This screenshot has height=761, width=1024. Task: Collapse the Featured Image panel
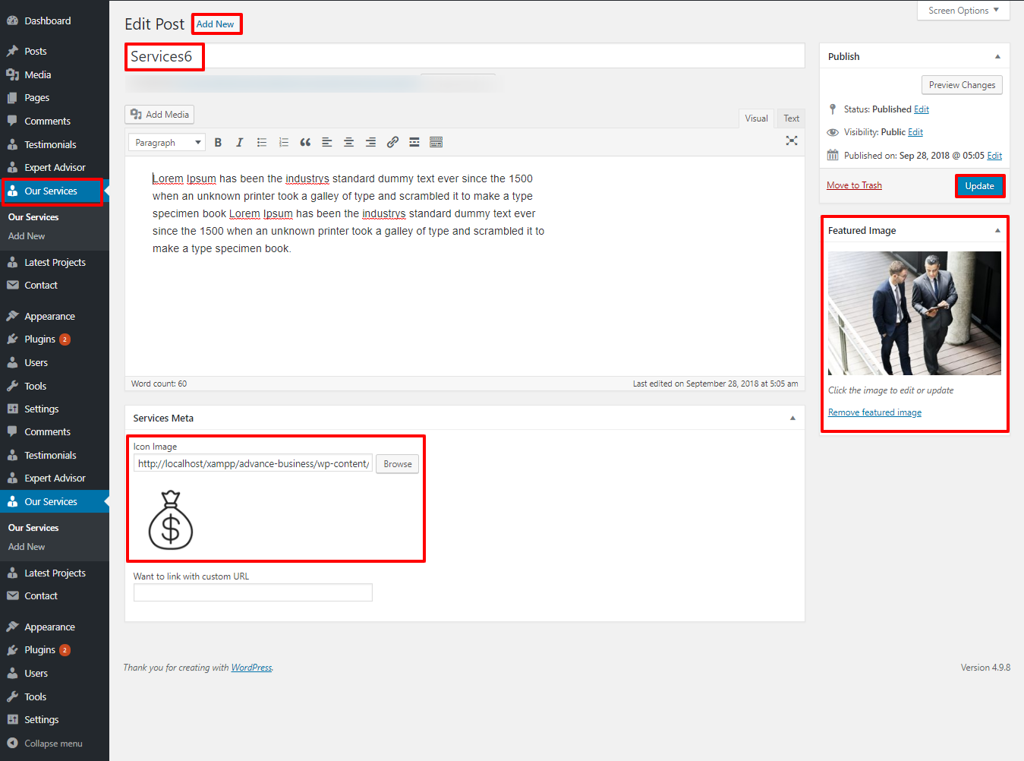tap(997, 230)
